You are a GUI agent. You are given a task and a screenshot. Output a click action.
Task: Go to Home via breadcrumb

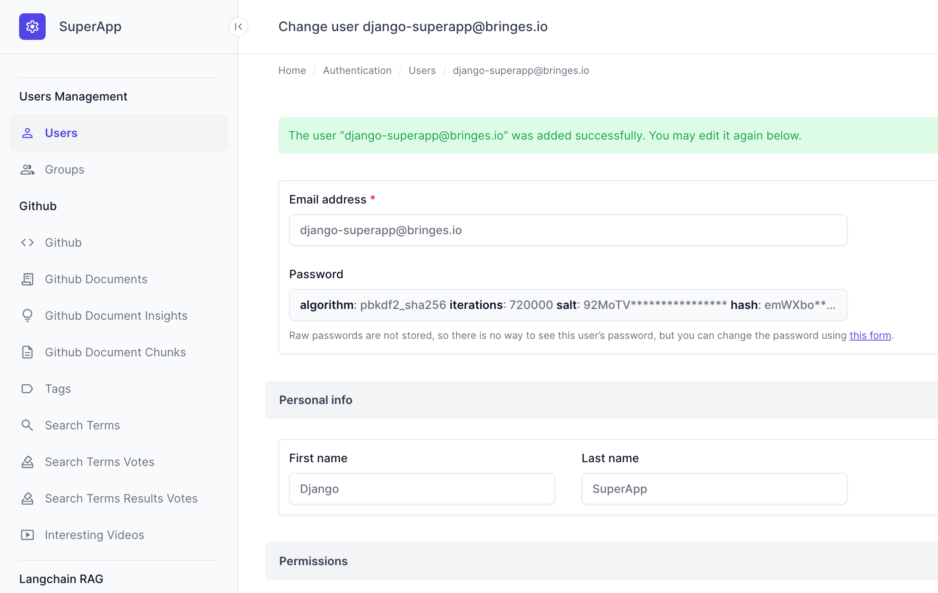pyautogui.click(x=292, y=71)
